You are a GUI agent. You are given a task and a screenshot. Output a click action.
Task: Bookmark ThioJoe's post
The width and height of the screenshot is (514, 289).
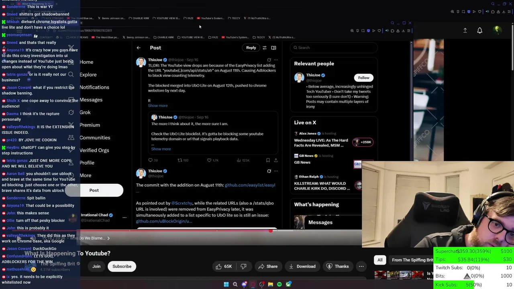(268, 160)
